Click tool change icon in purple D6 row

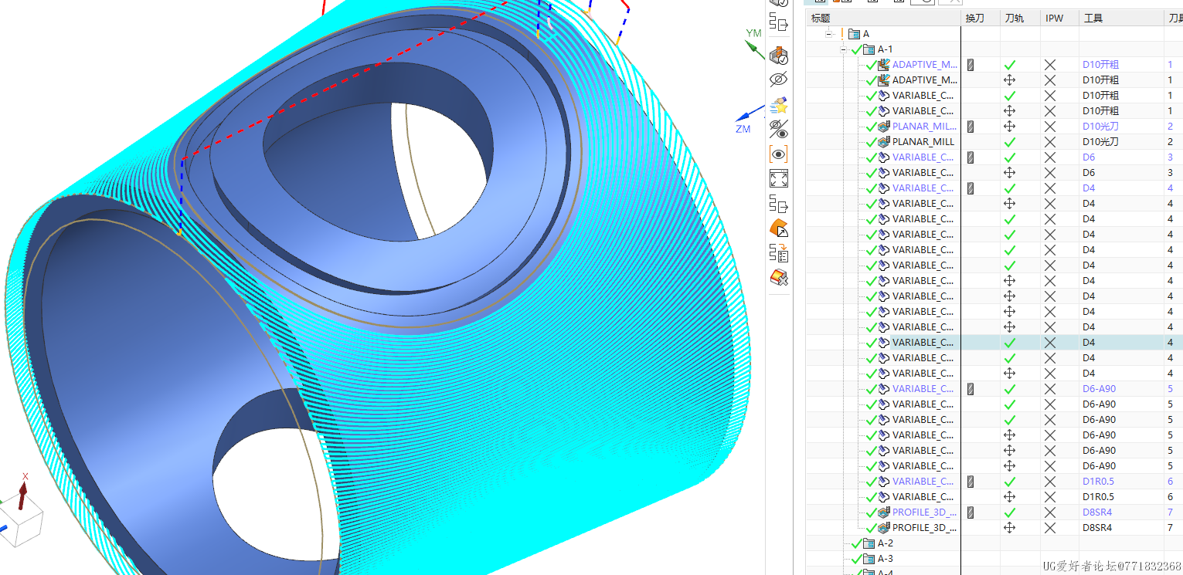pos(971,157)
